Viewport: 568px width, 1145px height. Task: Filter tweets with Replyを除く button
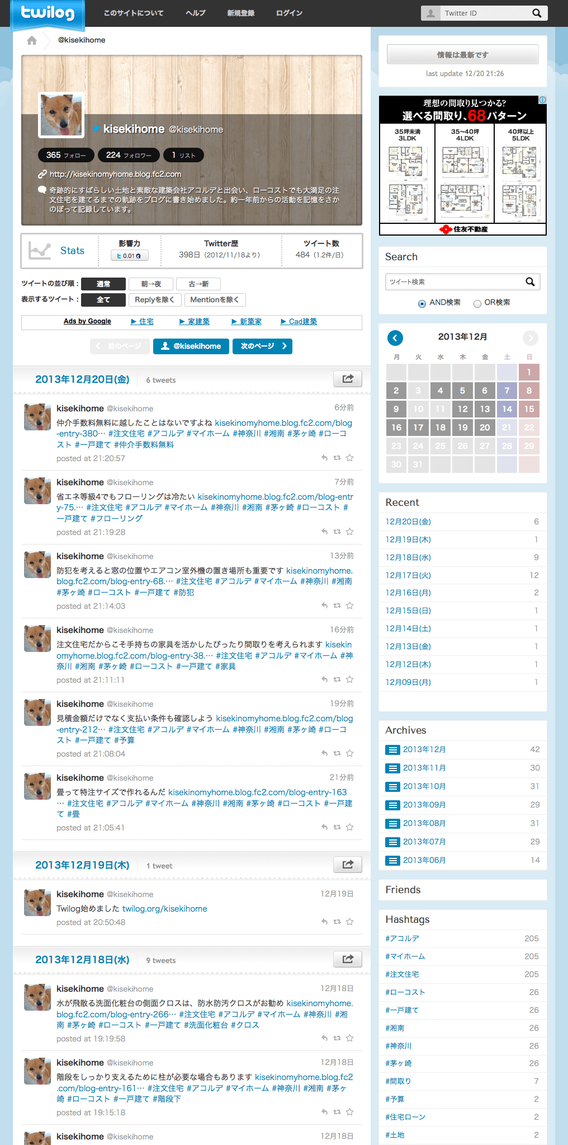point(154,300)
